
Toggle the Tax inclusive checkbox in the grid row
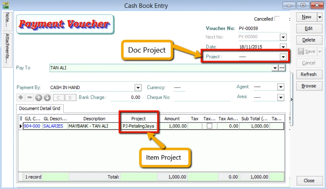(209, 126)
